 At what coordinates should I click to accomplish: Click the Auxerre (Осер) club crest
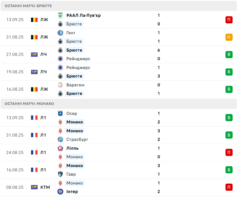[x=60, y=113]
